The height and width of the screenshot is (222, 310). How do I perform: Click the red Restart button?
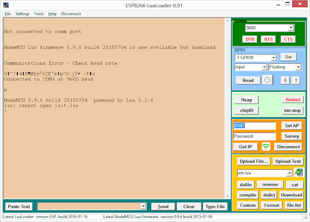pyautogui.click(x=293, y=100)
